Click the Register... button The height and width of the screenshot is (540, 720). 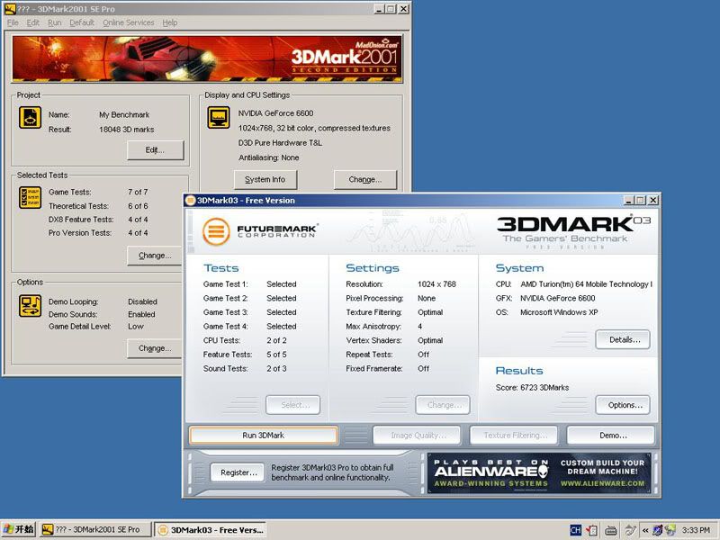238,472
